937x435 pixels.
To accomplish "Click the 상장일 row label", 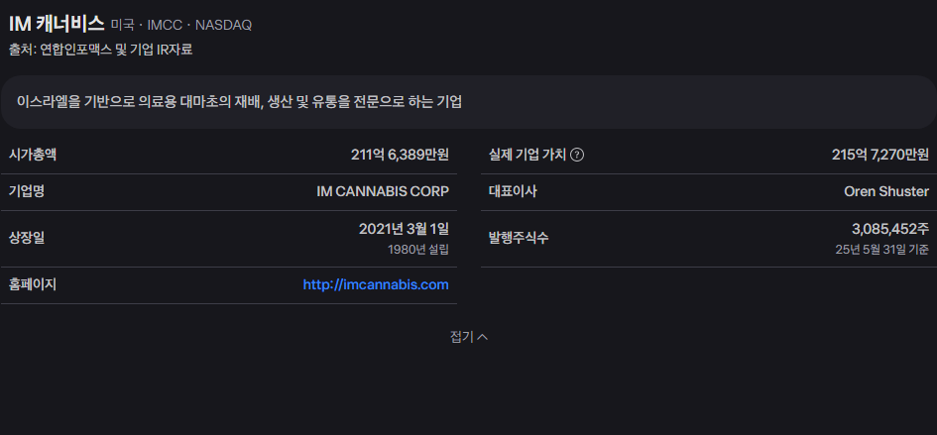I will click(27, 239).
